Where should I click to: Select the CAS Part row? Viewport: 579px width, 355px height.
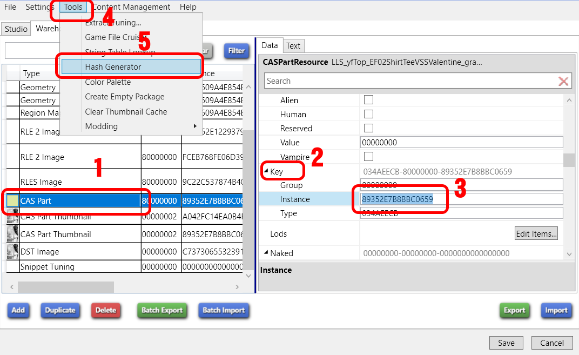pos(124,200)
